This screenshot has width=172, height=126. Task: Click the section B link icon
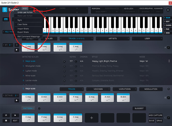pos(168,98)
